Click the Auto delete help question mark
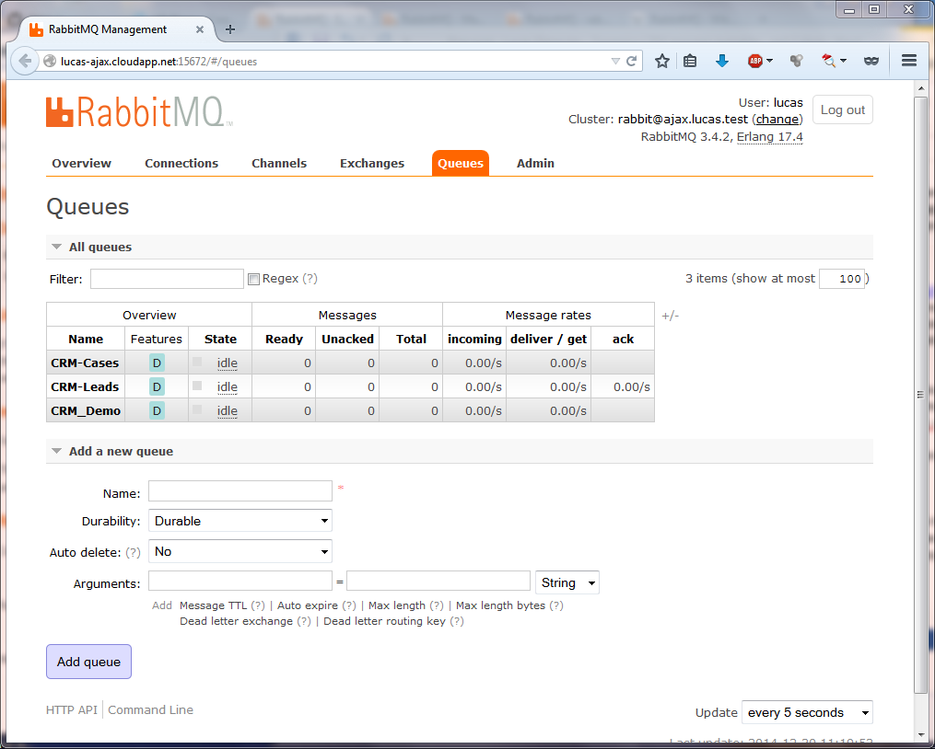Viewport: 935px width, 749px height. 133,552
